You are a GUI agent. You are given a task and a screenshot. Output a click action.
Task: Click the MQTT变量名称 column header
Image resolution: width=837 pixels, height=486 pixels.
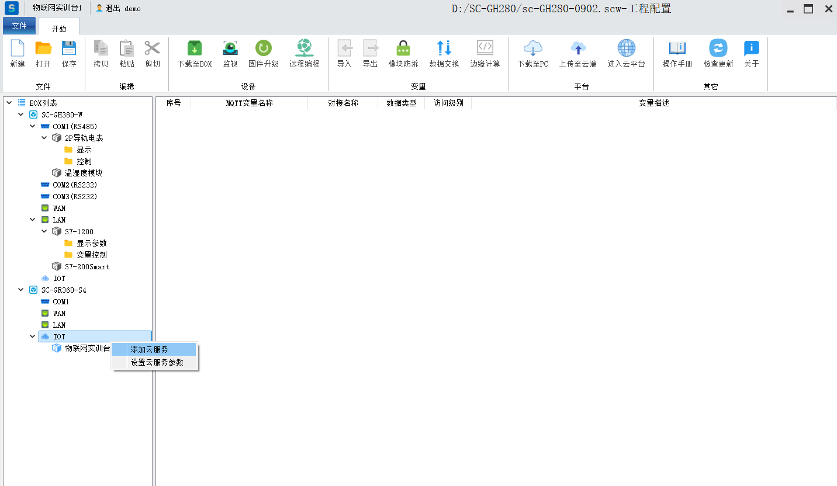pyautogui.click(x=249, y=103)
